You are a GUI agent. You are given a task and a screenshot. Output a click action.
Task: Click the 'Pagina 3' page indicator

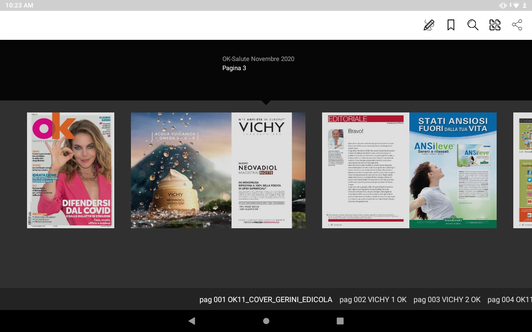click(234, 68)
